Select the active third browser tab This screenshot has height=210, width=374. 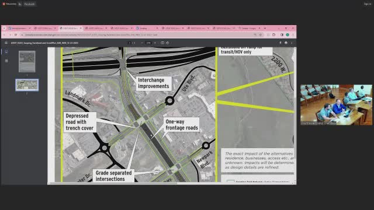(x=71, y=28)
